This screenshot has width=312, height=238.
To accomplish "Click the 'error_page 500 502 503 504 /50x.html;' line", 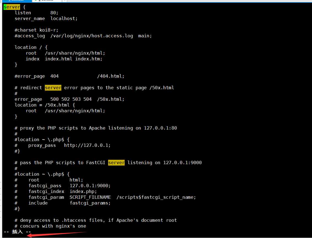I will pos(69,99).
